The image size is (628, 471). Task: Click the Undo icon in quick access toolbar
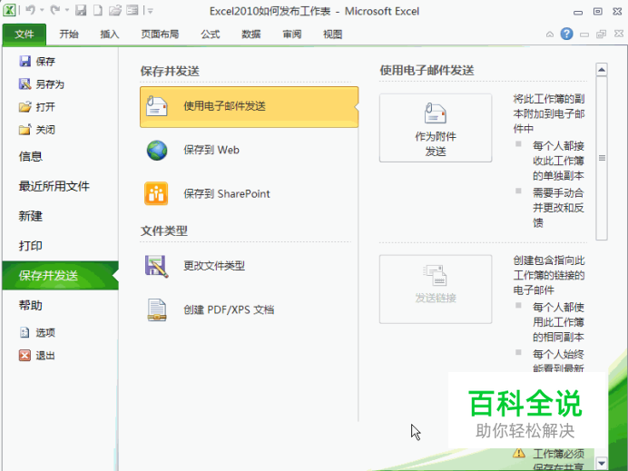(x=30, y=10)
